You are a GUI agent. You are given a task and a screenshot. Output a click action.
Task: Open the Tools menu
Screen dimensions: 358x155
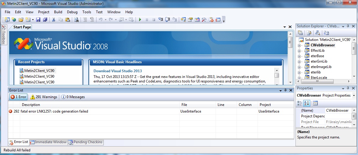pos(87,12)
